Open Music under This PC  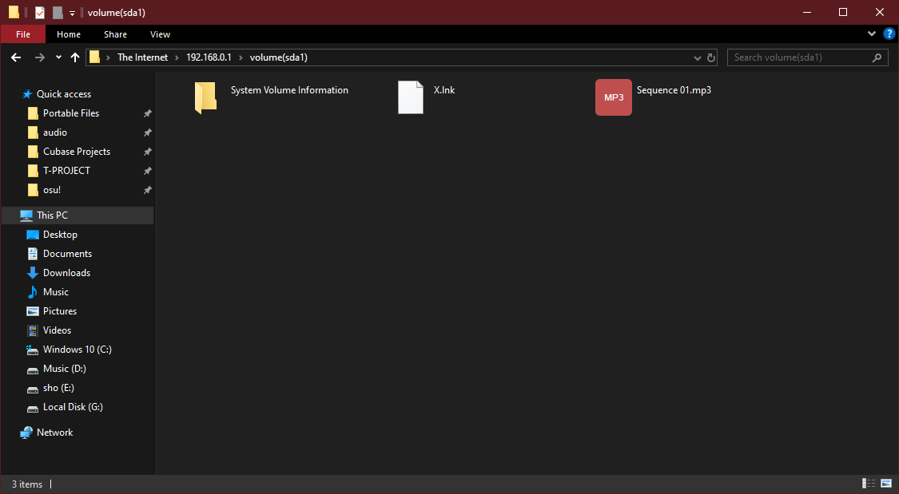pos(56,292)
